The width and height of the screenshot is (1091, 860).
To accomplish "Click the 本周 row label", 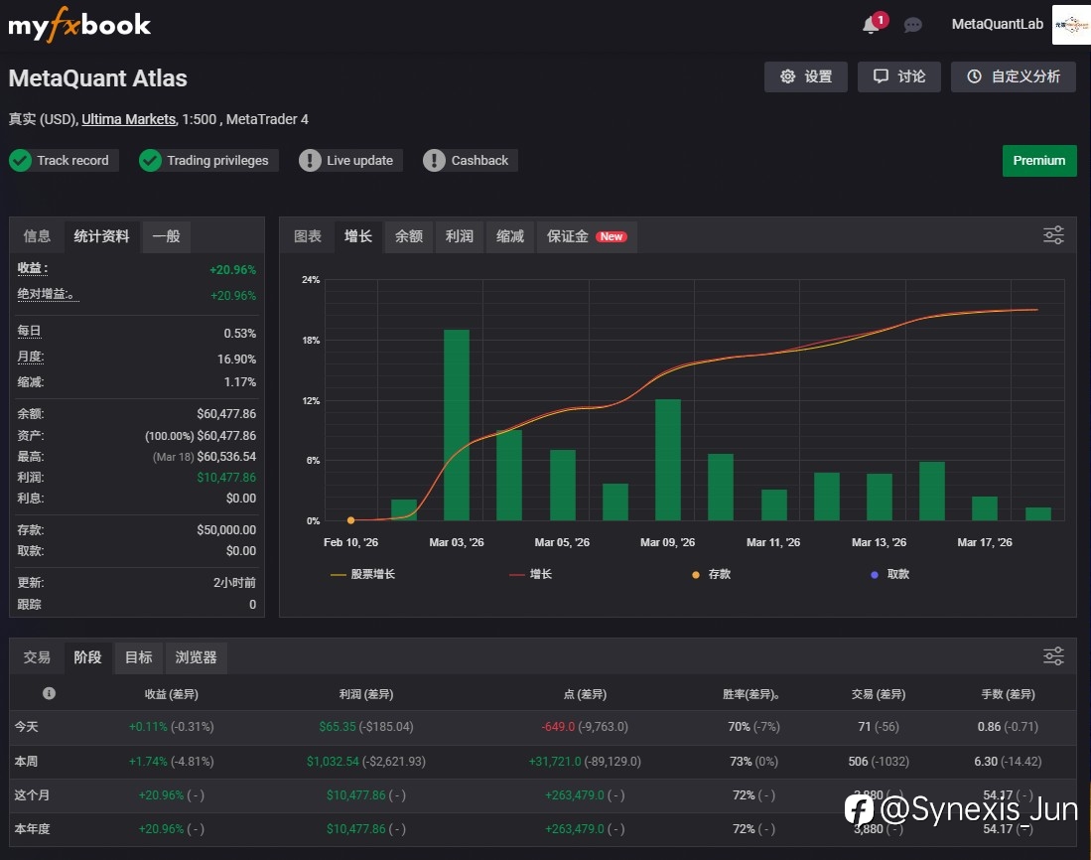I will point(26,762).
